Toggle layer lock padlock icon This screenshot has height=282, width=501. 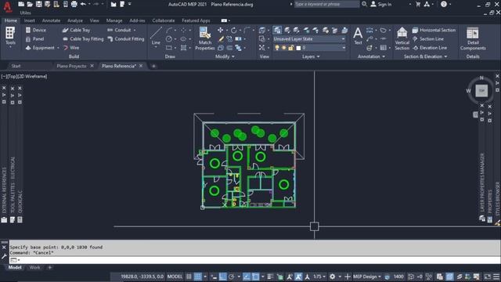(x=290, y=48)
